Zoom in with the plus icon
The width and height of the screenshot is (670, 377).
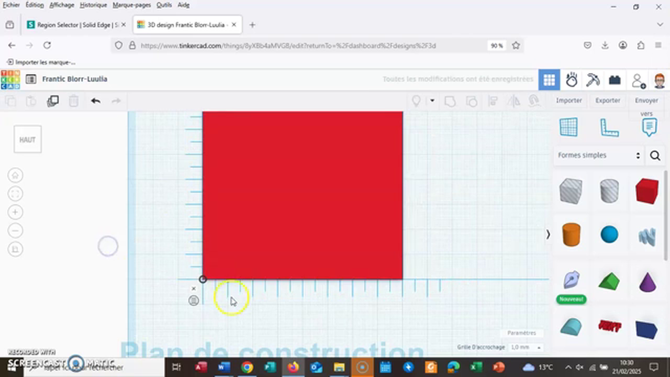15,212
